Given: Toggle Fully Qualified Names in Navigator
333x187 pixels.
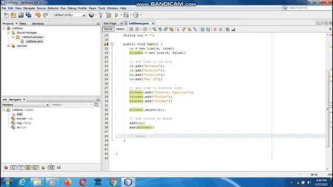Looking at the screenshot, I should (x=43, y=168).
